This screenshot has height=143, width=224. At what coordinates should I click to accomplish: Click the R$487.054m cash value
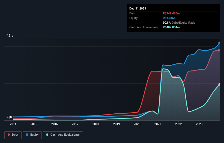tap(171, 27)
